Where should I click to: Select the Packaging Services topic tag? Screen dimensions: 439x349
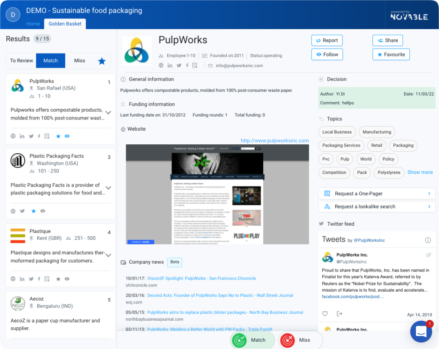pyautogui.click(x=341, y=146)
